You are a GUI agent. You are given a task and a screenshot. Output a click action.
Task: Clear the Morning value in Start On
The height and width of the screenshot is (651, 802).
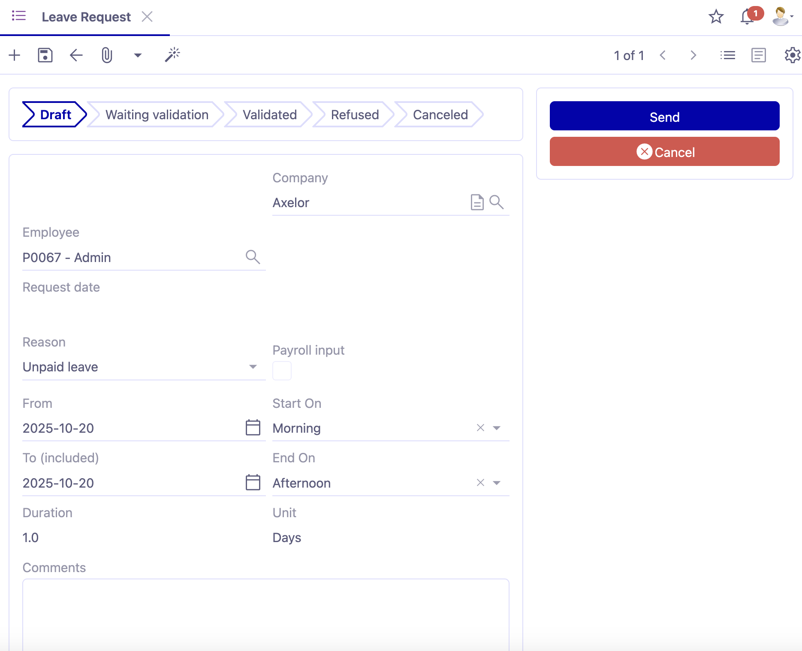[479, 428]
